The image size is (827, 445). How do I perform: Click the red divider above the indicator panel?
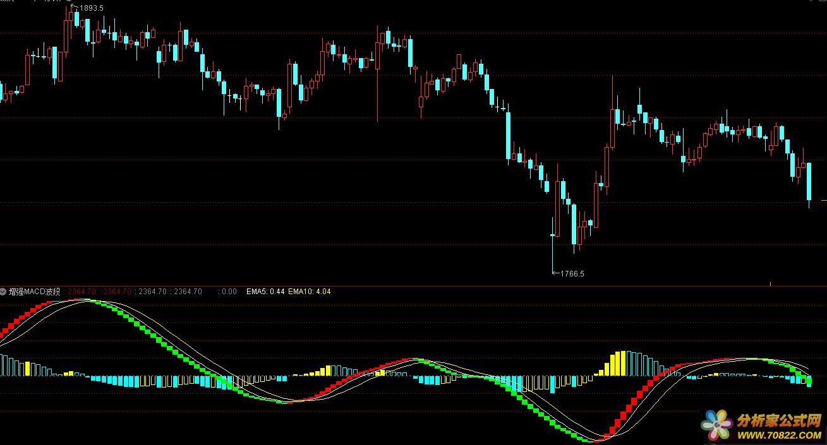[x=413, y=286]
